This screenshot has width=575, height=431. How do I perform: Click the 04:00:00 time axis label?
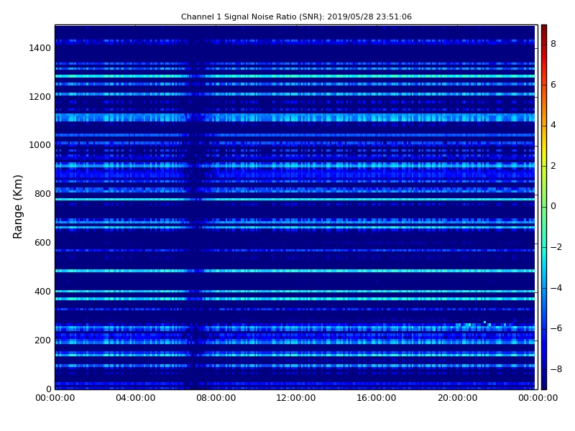point(136,398)
